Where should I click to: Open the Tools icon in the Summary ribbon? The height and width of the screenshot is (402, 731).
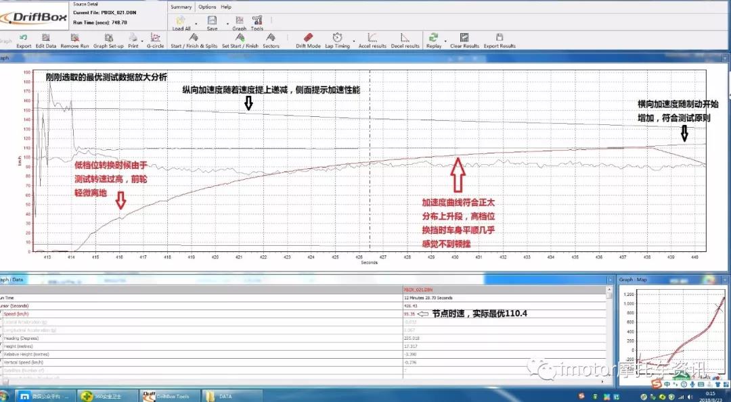click(257, 20)
